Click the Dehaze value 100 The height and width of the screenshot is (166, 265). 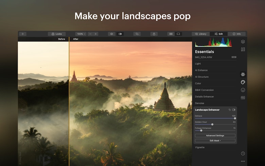tap(233, 116)
